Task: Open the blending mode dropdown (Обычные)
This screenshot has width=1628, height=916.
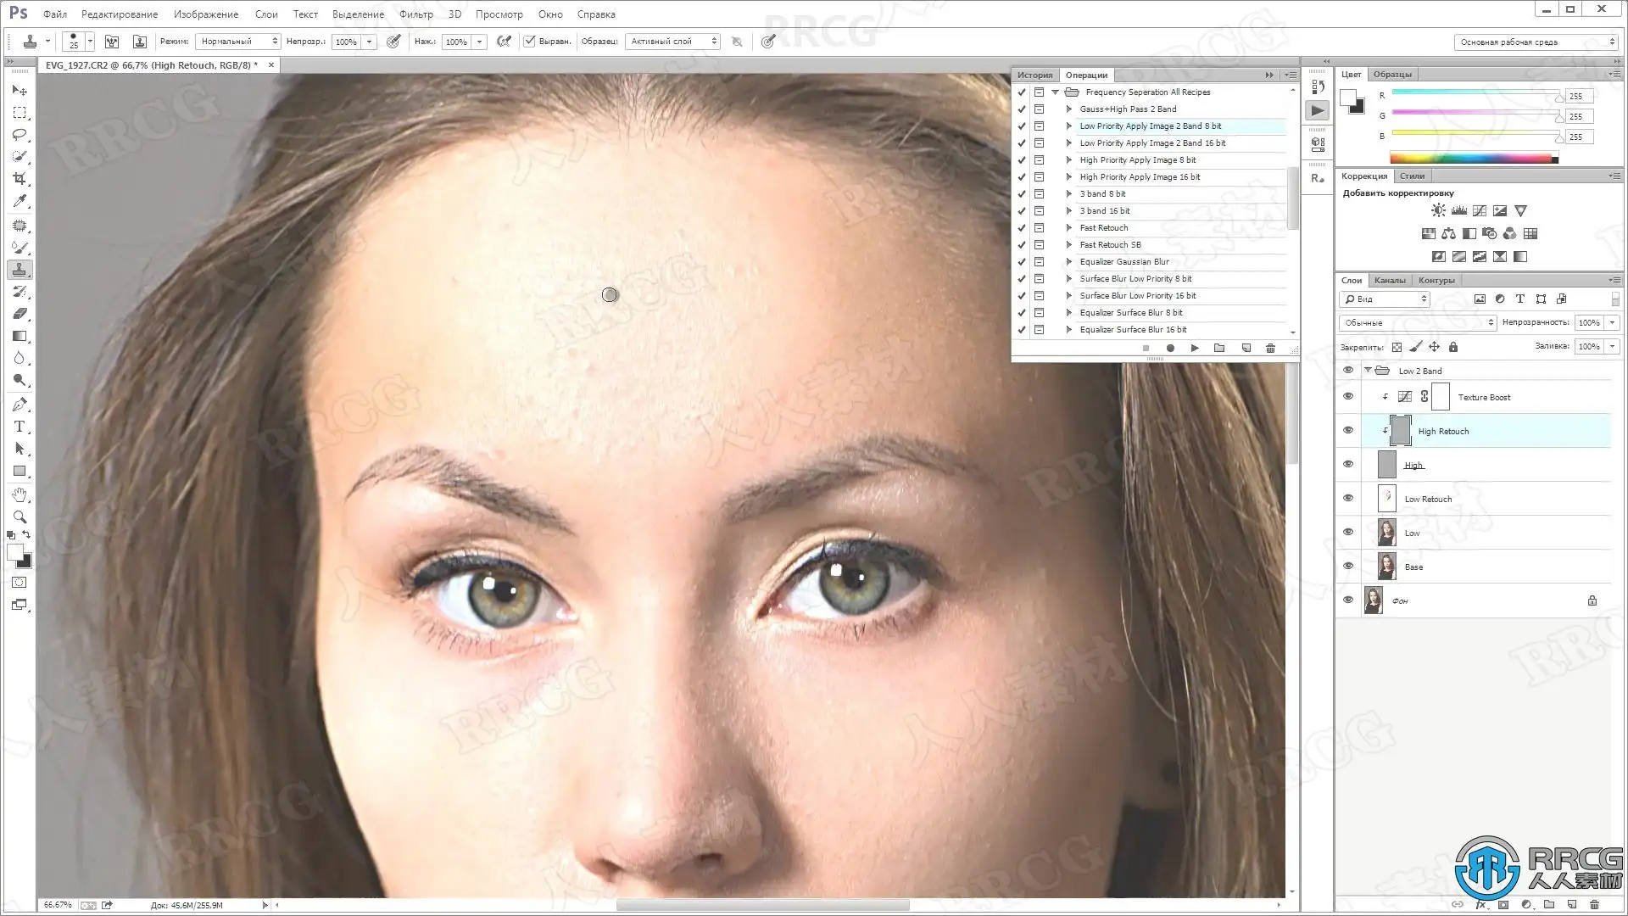Action: (1418, 322)
